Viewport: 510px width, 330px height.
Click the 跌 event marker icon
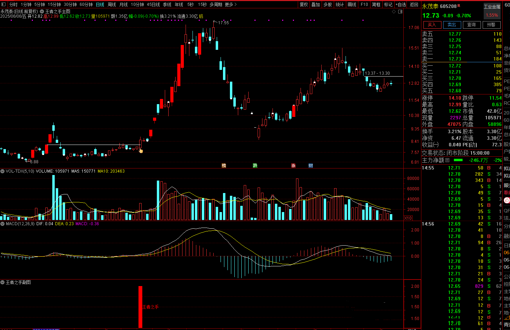tap(255, 166)
